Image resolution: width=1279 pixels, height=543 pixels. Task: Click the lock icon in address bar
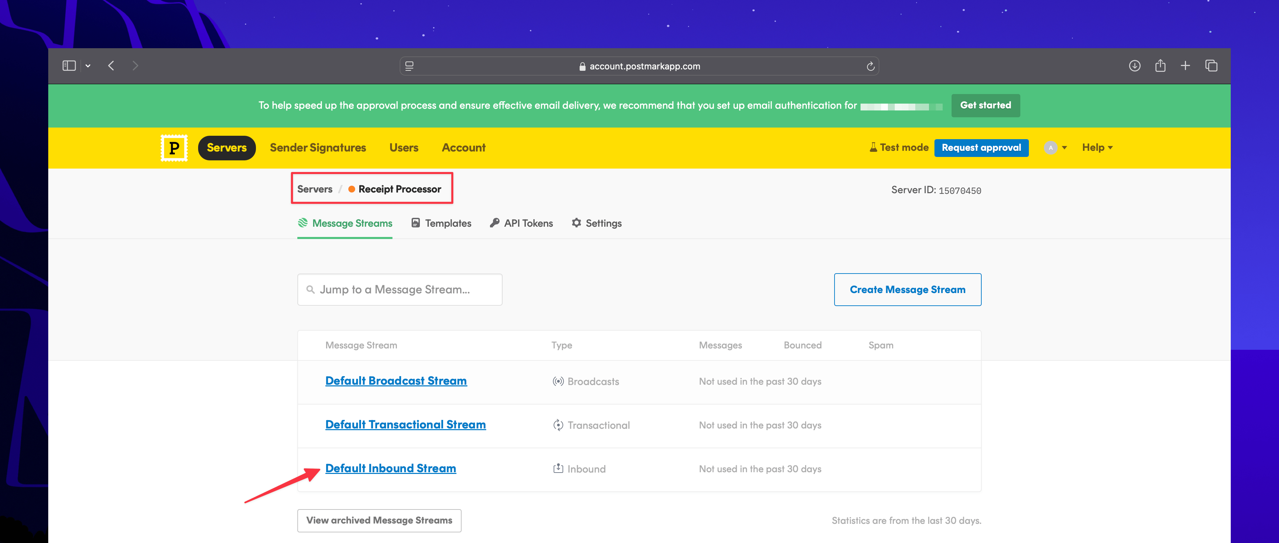[582, 66]
